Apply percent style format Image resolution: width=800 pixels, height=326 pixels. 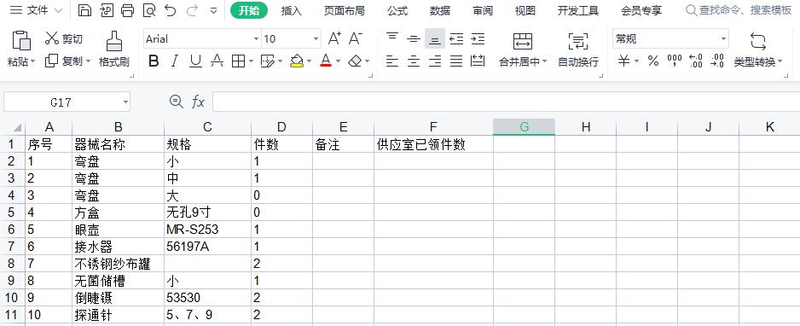(653, 61)
